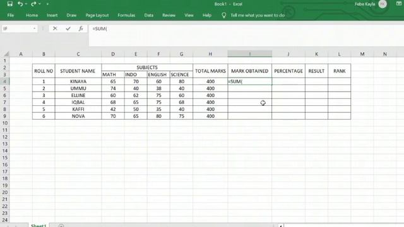404x227 pixels.
Task: Click the Name Box showing IF
Action: [x=17, y=28]
